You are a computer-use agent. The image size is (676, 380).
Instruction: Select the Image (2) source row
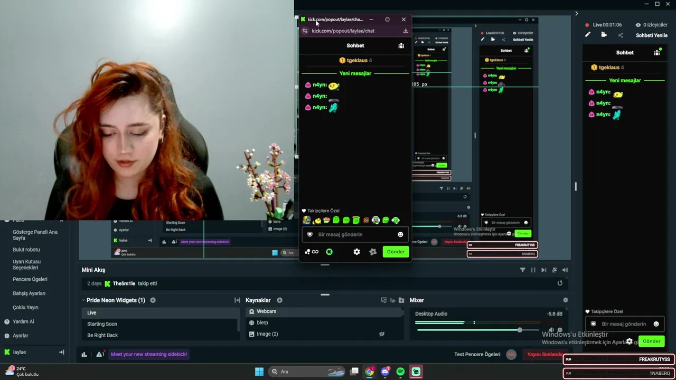tap(324, 334)
